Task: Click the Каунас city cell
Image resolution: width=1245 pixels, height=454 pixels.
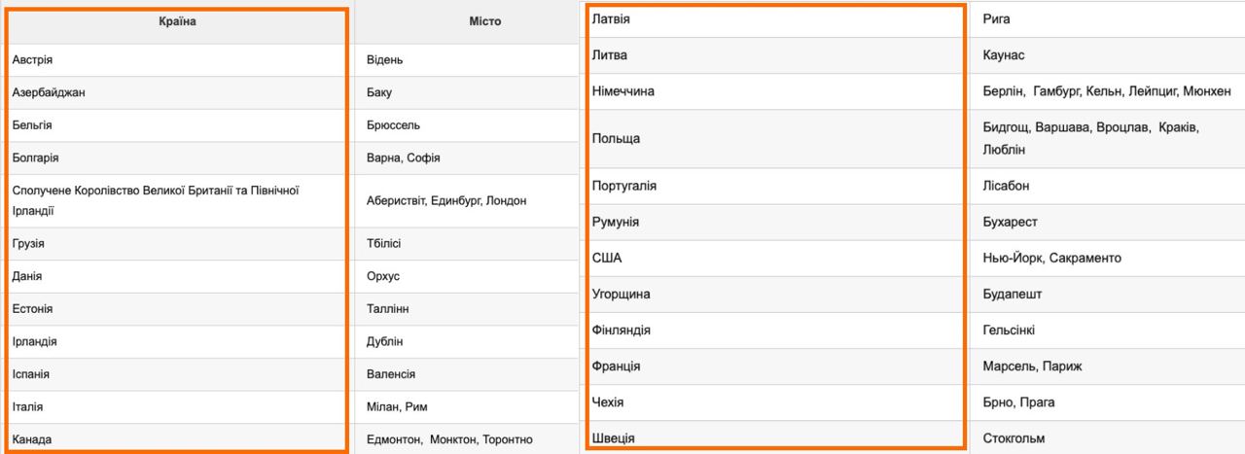Action: point(1004,55)
